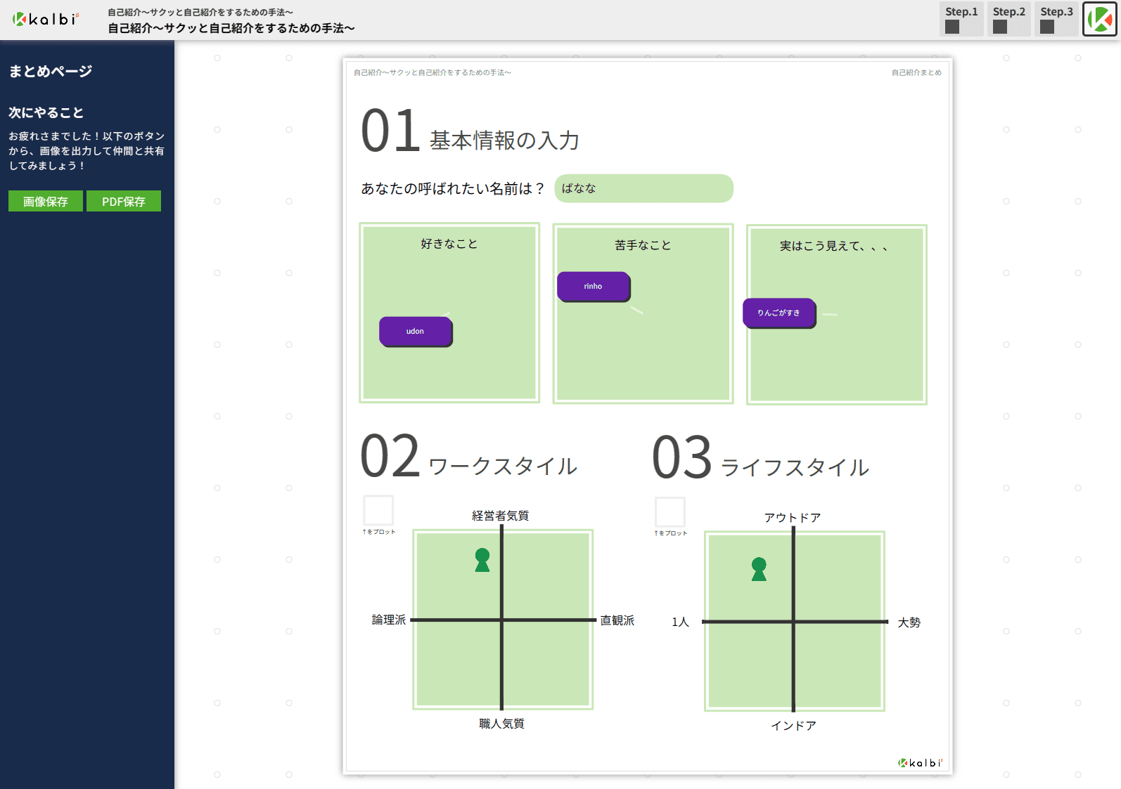
Task: Switch to the Step.2 tab
Action: (1008, 19)
